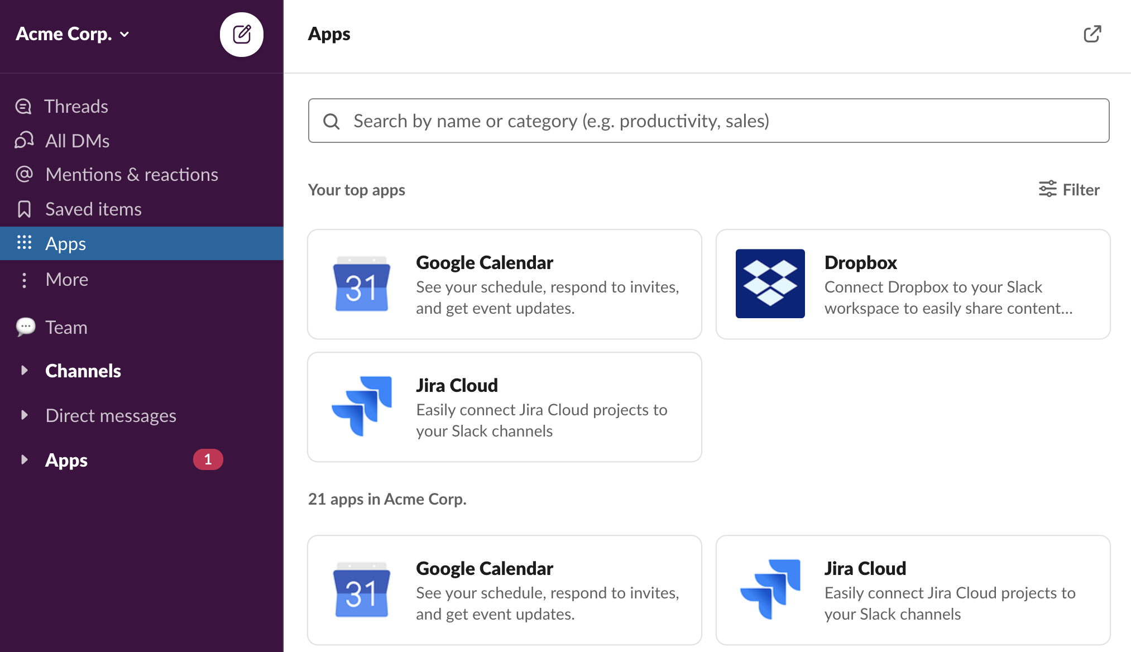The image size is (1131, 652).
Task: Click the Apps badge notification
Action: 207,459
